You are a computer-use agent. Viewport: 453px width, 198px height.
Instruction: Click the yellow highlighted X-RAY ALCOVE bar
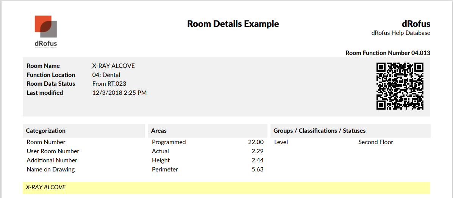coord(226,187)
